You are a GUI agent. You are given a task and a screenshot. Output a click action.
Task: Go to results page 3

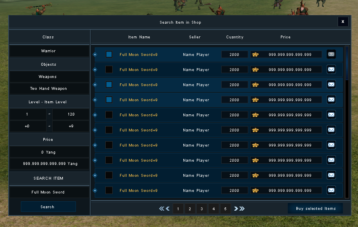202,209
